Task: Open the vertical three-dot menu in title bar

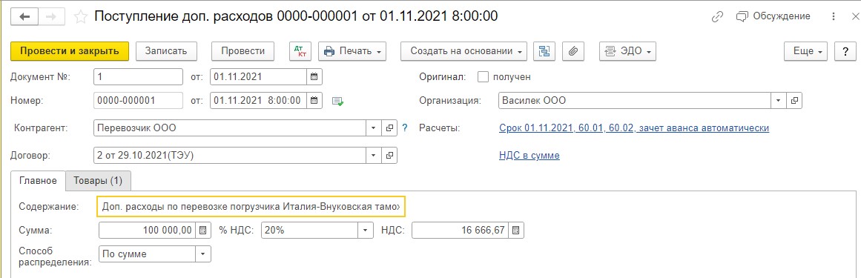Action: tap(834, 16)
